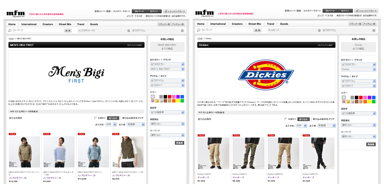This screenshot has height=192, width=384.
Task: Expand the MEN'S BIGI FIRST sidebar brand dropdown
Action: (x=167, y=69)
